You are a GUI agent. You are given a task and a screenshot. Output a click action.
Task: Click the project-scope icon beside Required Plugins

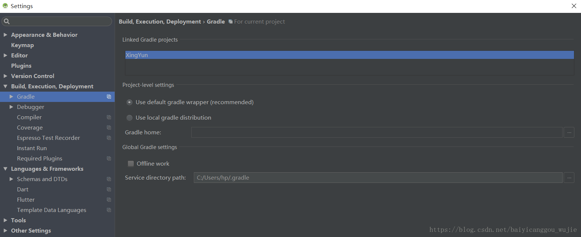tap(109, 159)
